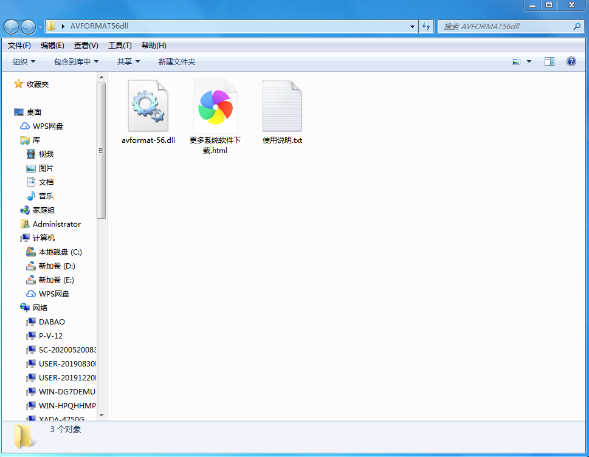
Task: Click the avformat-56.dll file name label
Action: (x=148, y=140)
